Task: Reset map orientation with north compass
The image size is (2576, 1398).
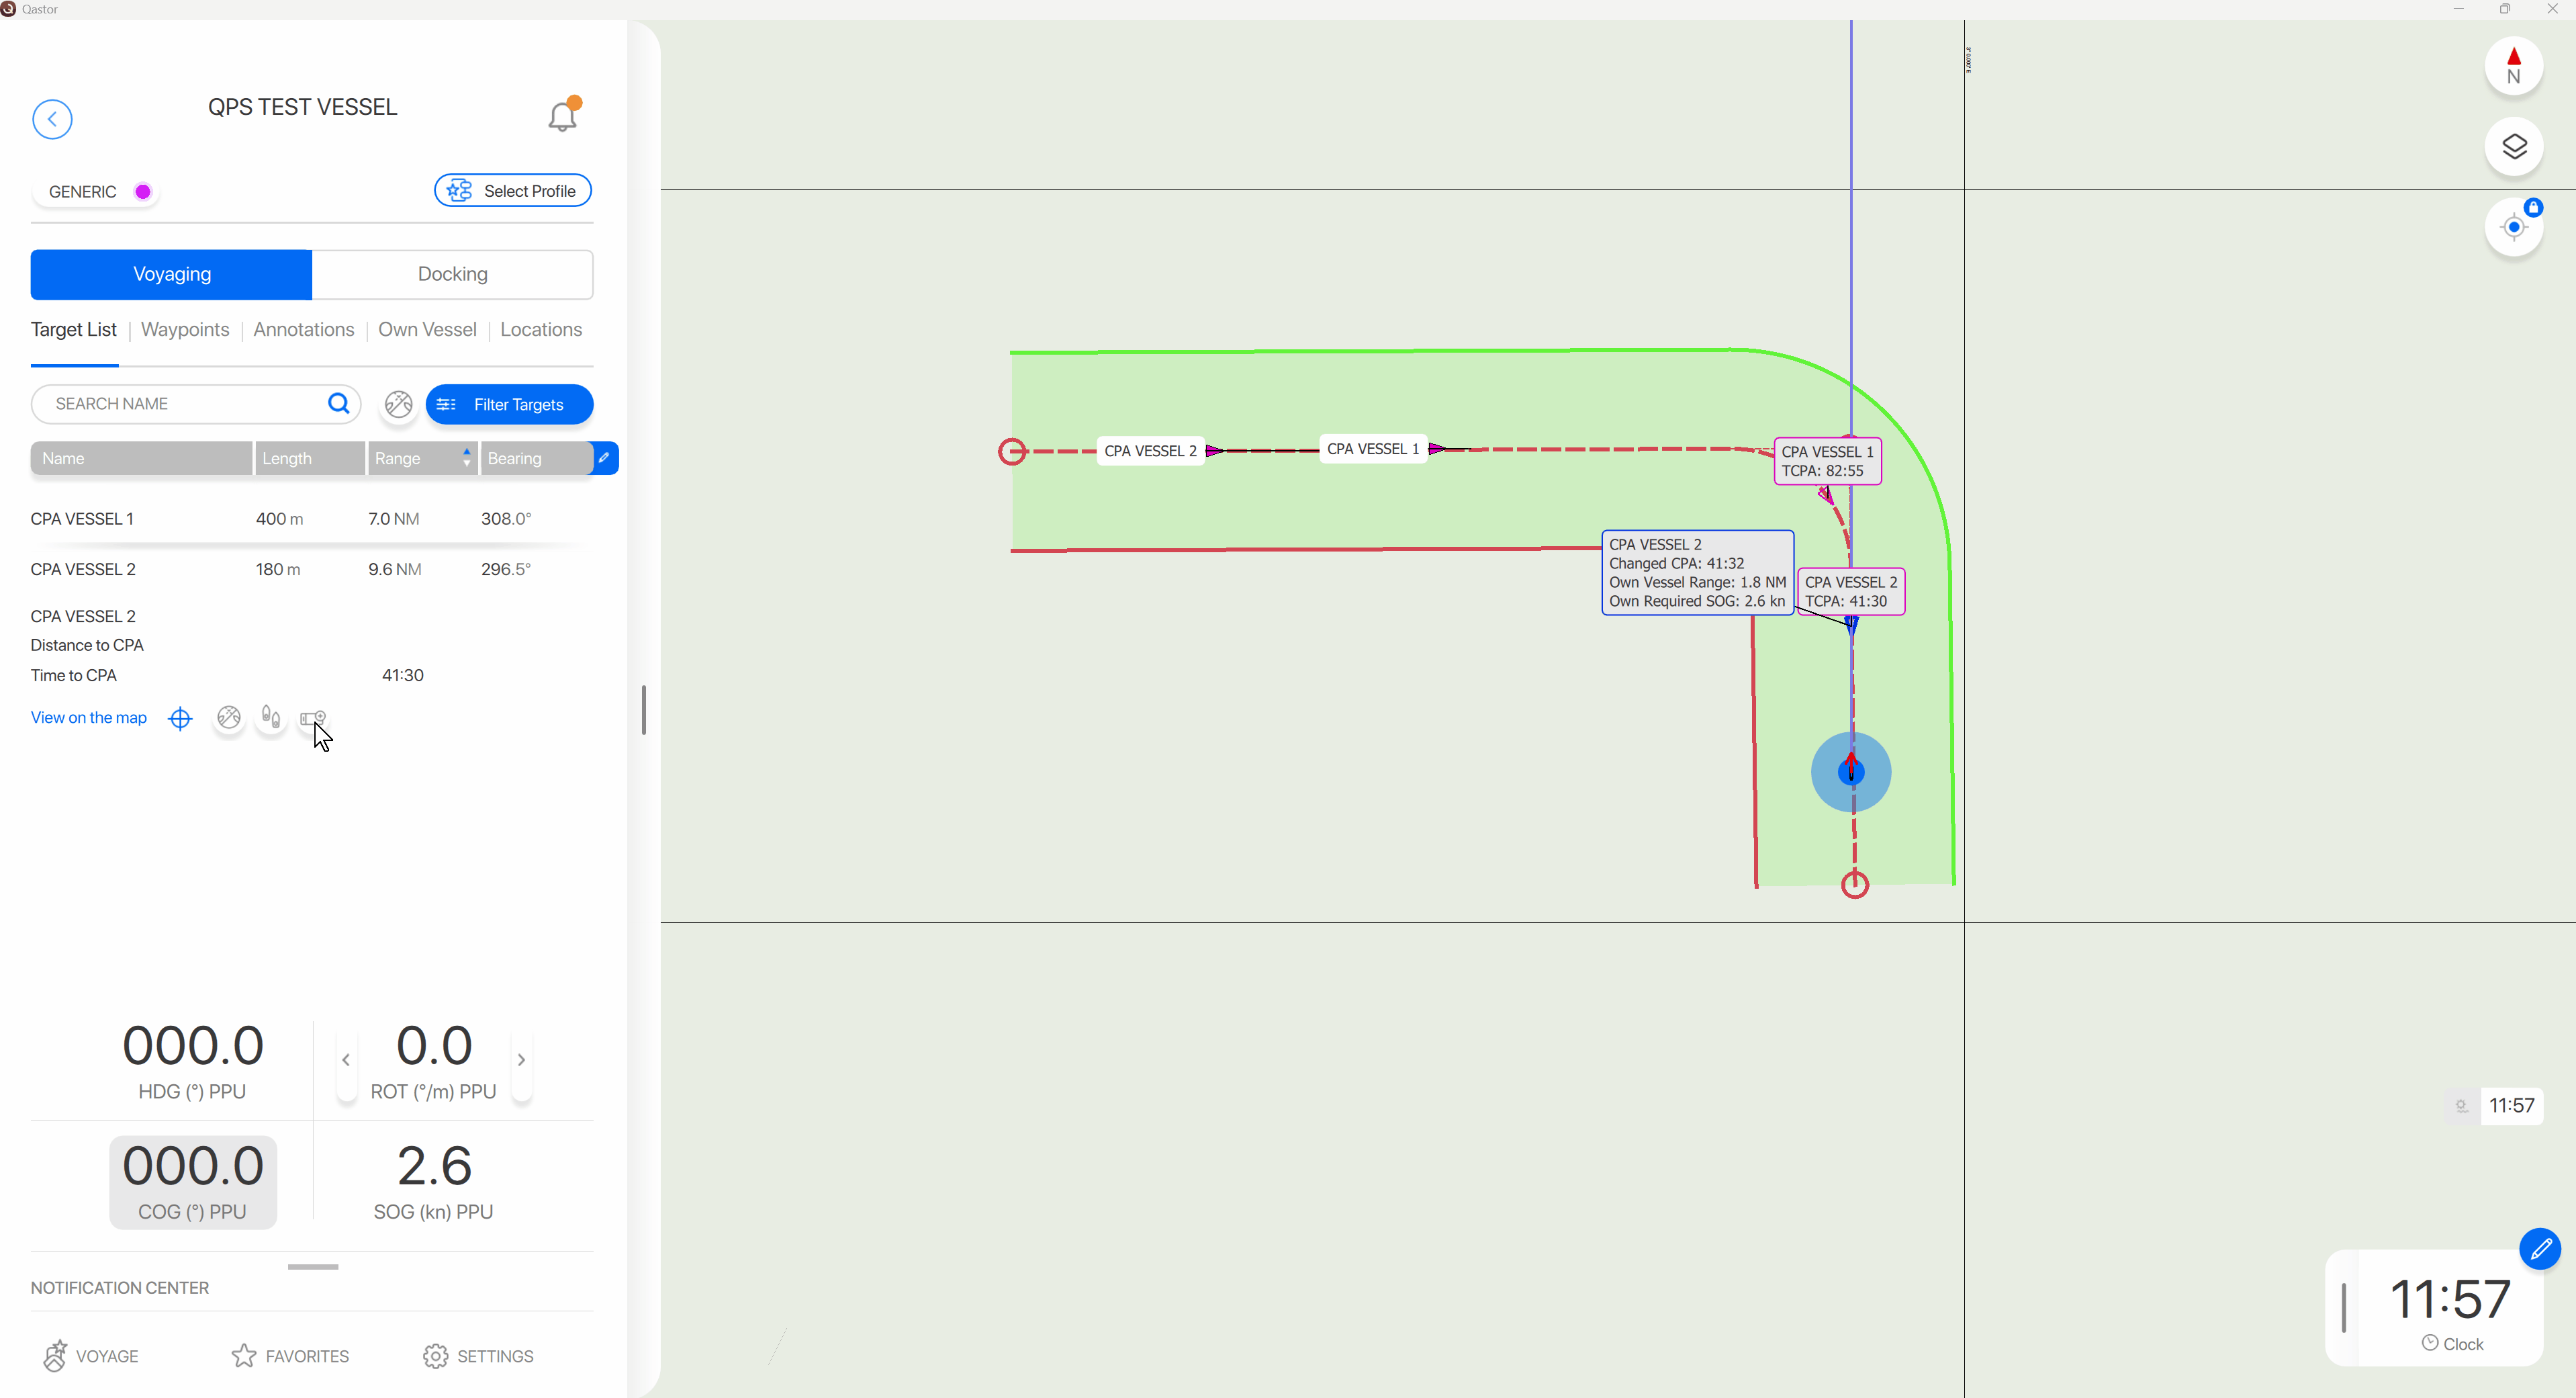Action: pyautogui.click(x=2513, y=66)
